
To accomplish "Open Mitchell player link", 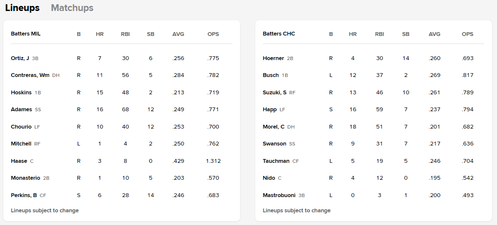I will tap(21, 144).
